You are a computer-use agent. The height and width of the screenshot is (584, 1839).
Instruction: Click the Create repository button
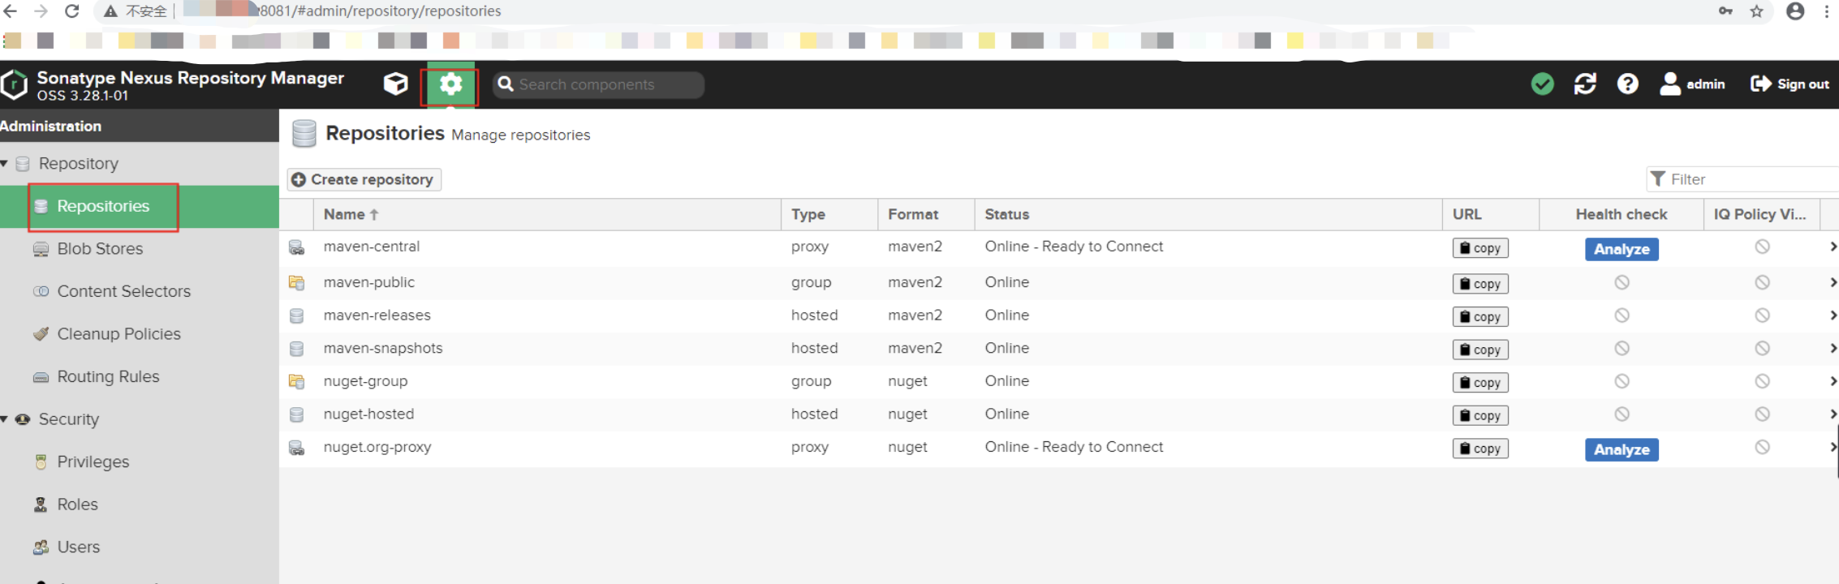pos(364,179)
